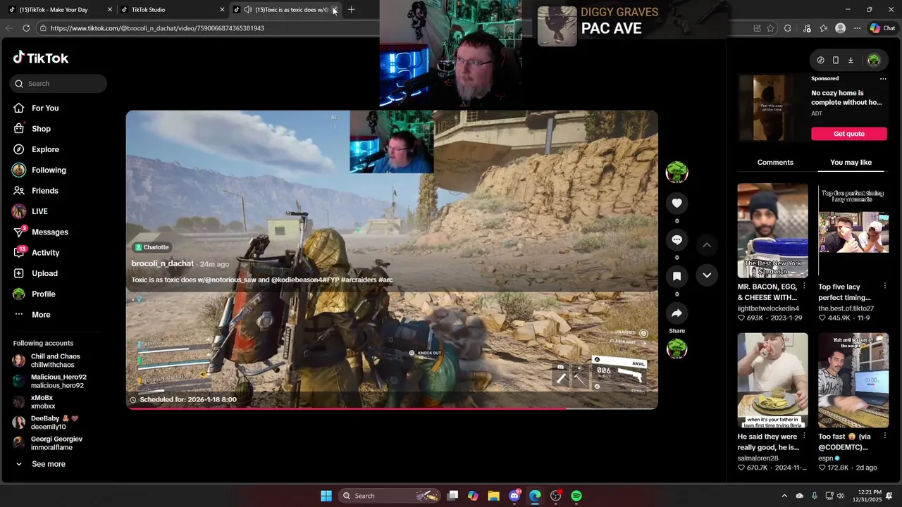Open the Activity notifications
902x507 pixels.
(45, 253)
